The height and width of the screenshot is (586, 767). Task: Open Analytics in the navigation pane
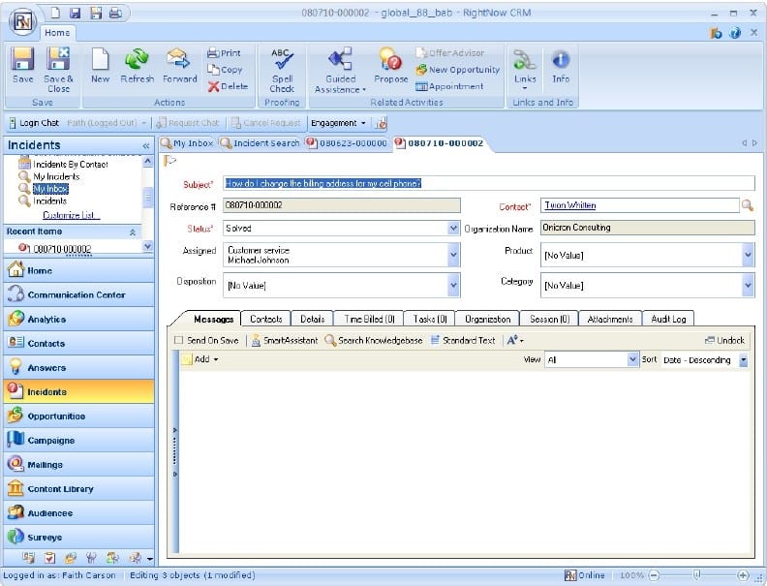[x=46, y=320]
